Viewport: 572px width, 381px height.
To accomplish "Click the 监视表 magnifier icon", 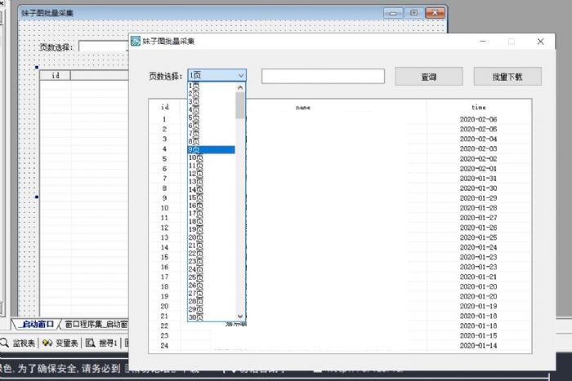I will [x=5, y=343].
